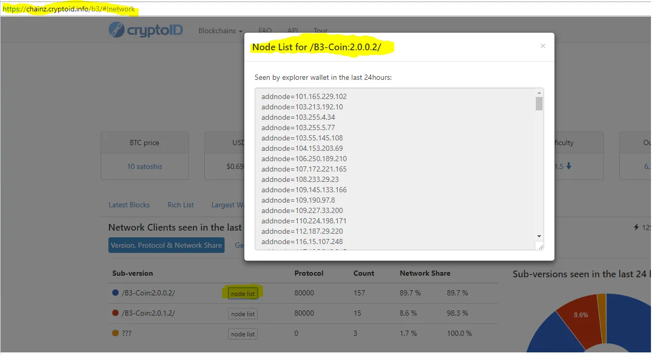652x355 pixels.
Task: Click the Sub-version column header
Action: point(132,273)
